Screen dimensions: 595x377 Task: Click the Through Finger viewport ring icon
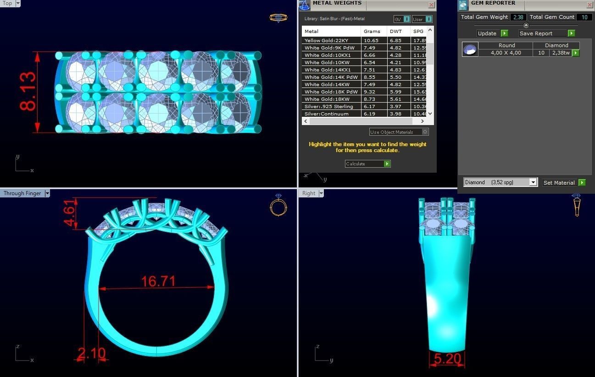coord(278,205)
